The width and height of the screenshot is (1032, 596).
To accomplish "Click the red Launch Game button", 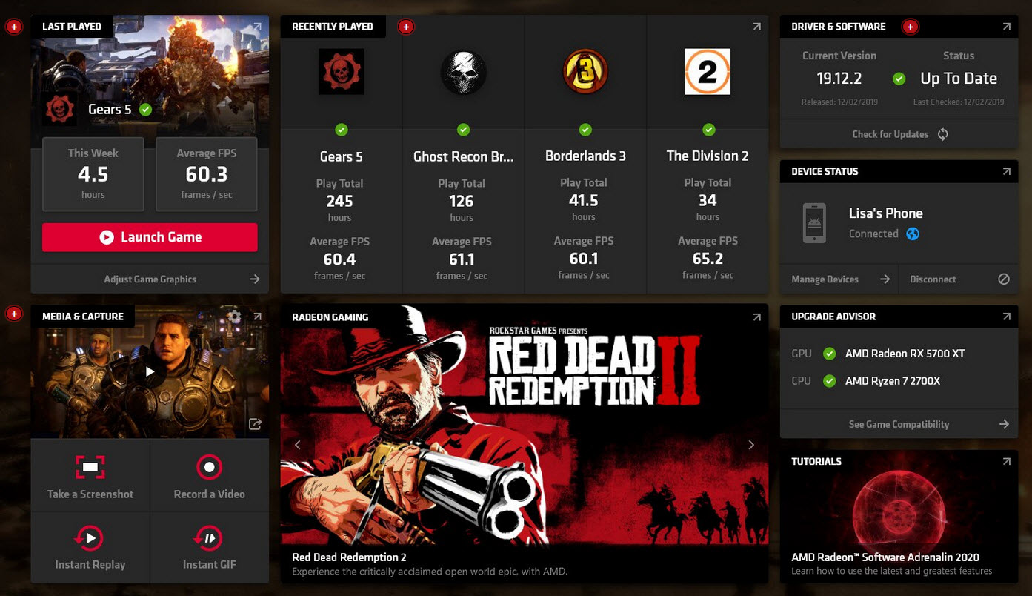I will tap(150, 237).
